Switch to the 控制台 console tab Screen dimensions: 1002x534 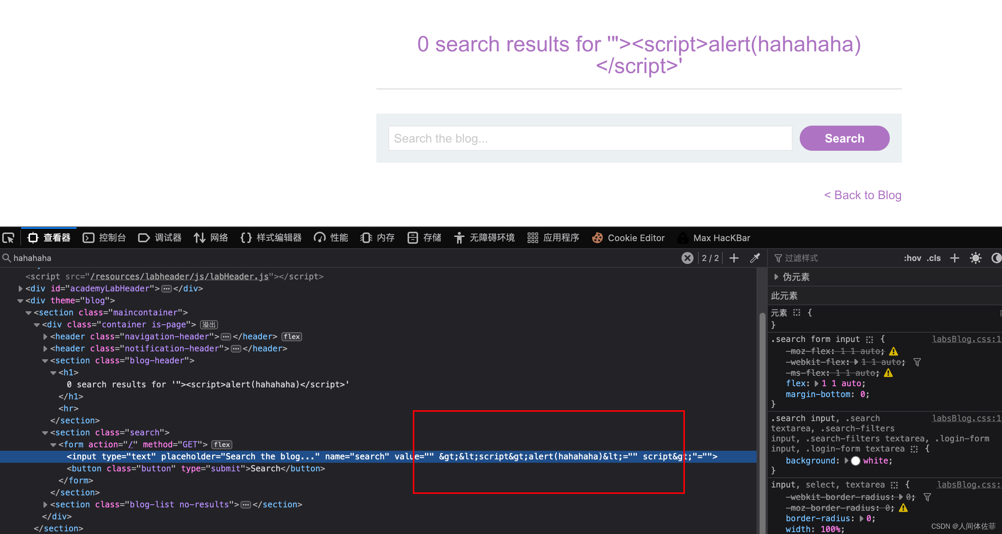tap(104, 238)
